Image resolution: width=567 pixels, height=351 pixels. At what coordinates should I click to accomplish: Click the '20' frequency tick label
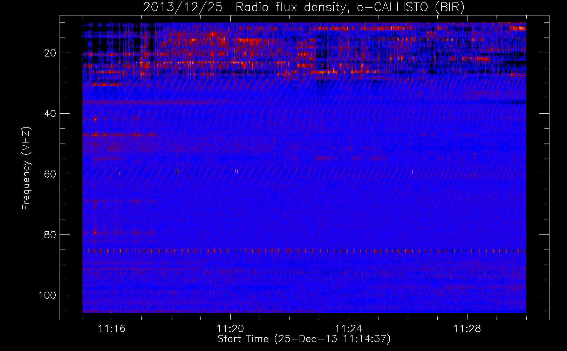(x=50, y=53)
